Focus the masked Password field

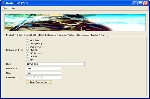point(43,77)
